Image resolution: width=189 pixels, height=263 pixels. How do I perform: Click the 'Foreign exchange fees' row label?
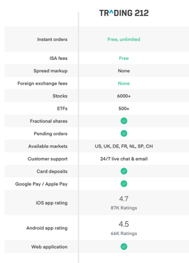pyautogui.click(x=42, y=83)
